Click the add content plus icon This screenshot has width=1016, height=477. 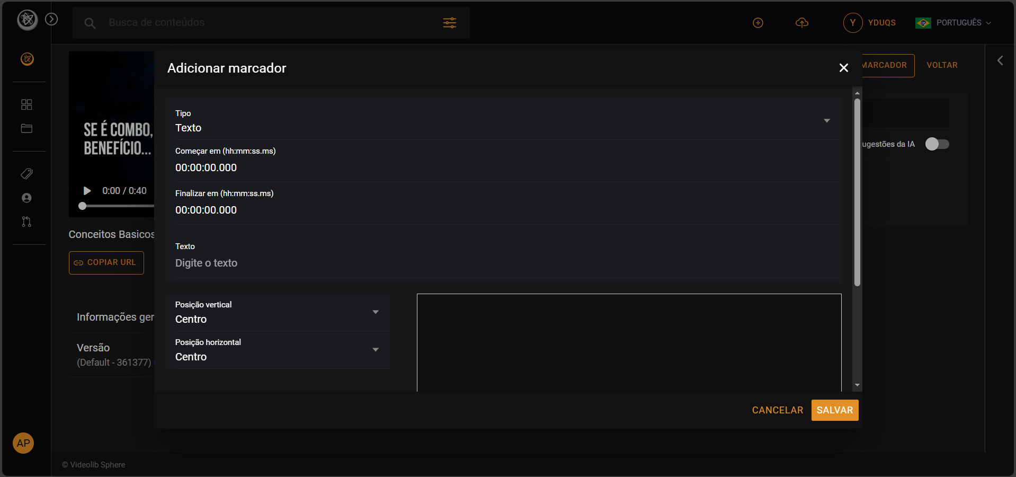[x=757, y=23]
